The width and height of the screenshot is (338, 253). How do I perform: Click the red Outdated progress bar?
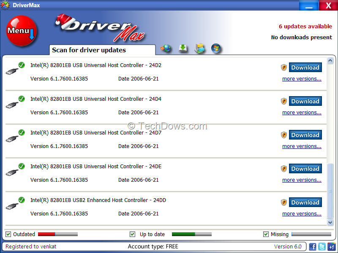point(58,234)
